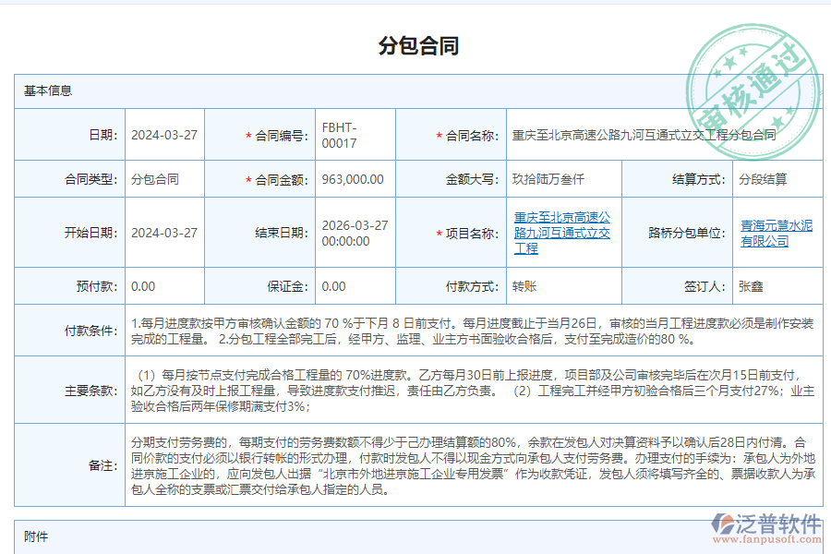831x554 pixels.
Task: Click the 泛普软件 logo icon
Action: pos(722,522)
